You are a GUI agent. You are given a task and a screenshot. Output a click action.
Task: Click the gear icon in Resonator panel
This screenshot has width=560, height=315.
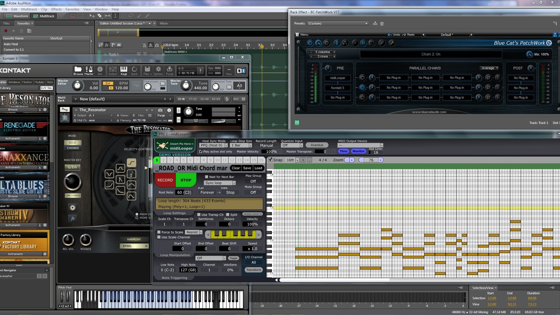point(72,208)
